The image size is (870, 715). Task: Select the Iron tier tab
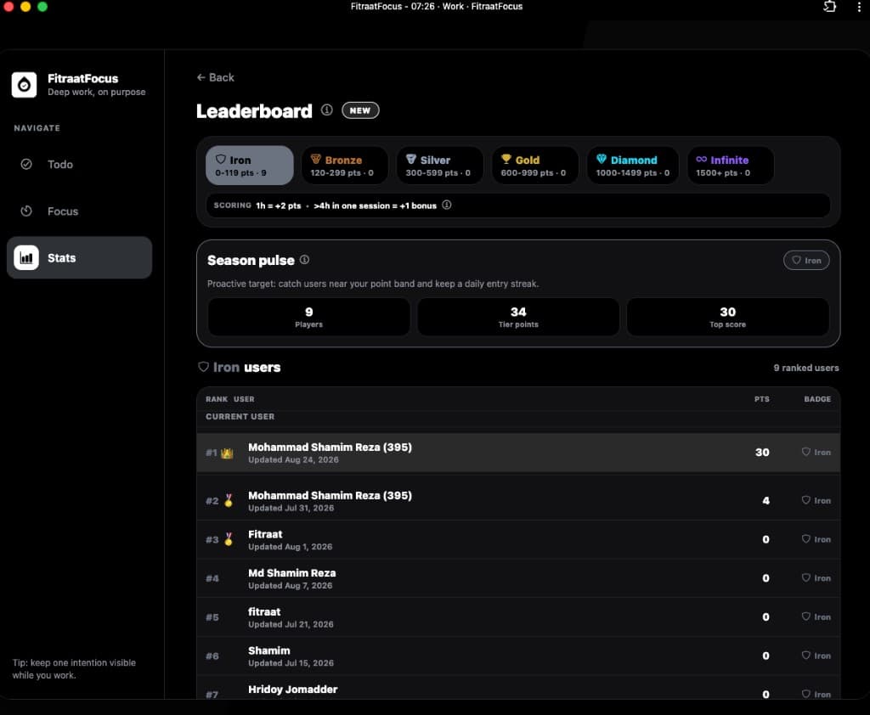[250, 166]
